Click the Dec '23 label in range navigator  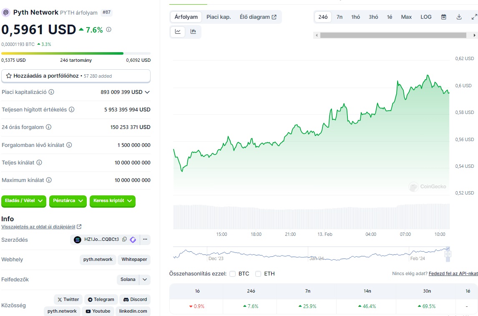pos(216,258)
